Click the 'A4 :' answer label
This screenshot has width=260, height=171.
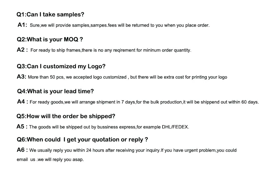[x=22, y=102]
